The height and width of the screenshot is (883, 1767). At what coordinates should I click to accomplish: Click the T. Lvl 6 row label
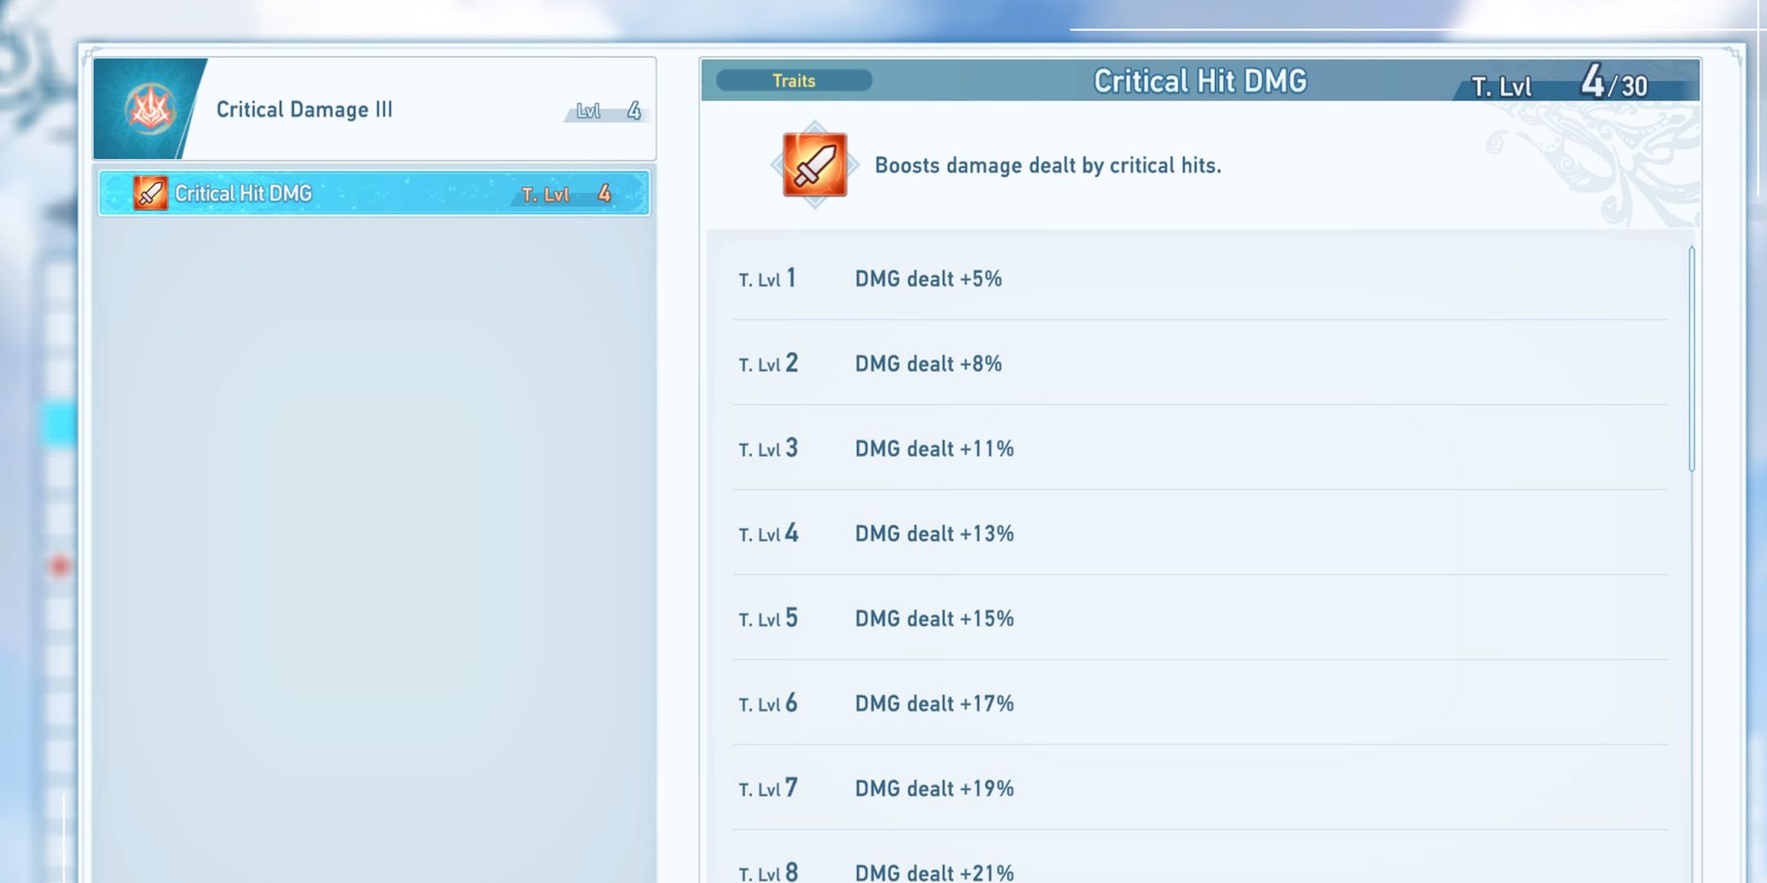(x=768, y=703)
